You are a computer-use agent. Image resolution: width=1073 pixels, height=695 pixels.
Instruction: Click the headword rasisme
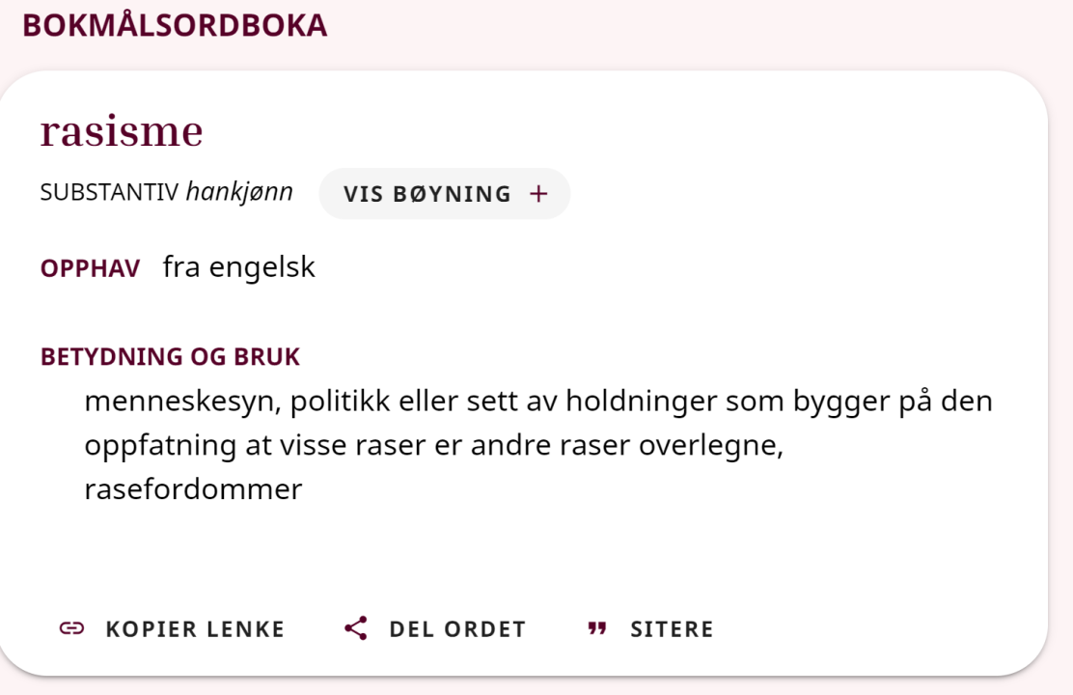[122, 131]
